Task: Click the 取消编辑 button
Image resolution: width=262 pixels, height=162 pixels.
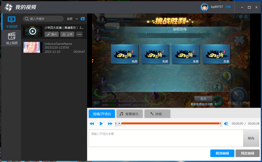Action: pyautogui.click(x=222, y=153)
